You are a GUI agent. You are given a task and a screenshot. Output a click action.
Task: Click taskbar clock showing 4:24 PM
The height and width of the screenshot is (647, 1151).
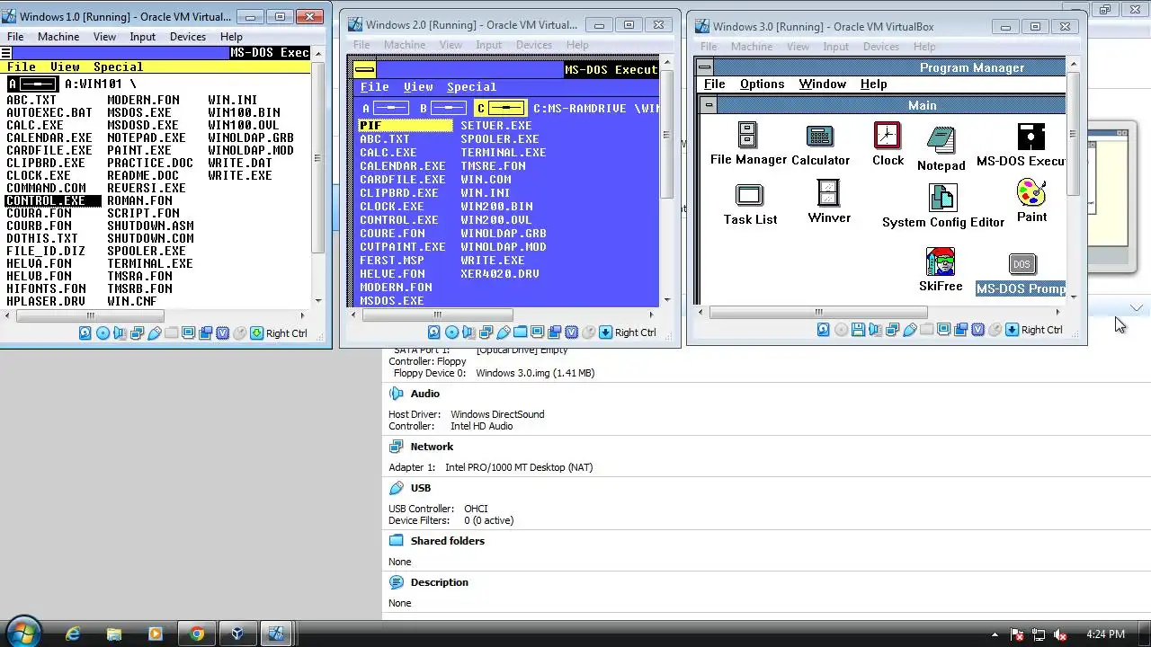pos(1105,634)
